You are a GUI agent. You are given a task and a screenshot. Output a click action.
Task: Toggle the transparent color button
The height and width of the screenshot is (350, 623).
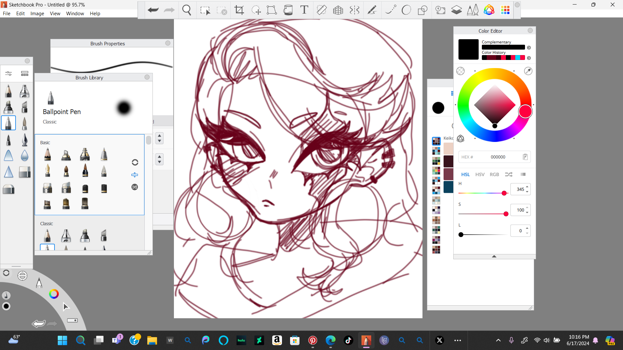pos(460,71)
